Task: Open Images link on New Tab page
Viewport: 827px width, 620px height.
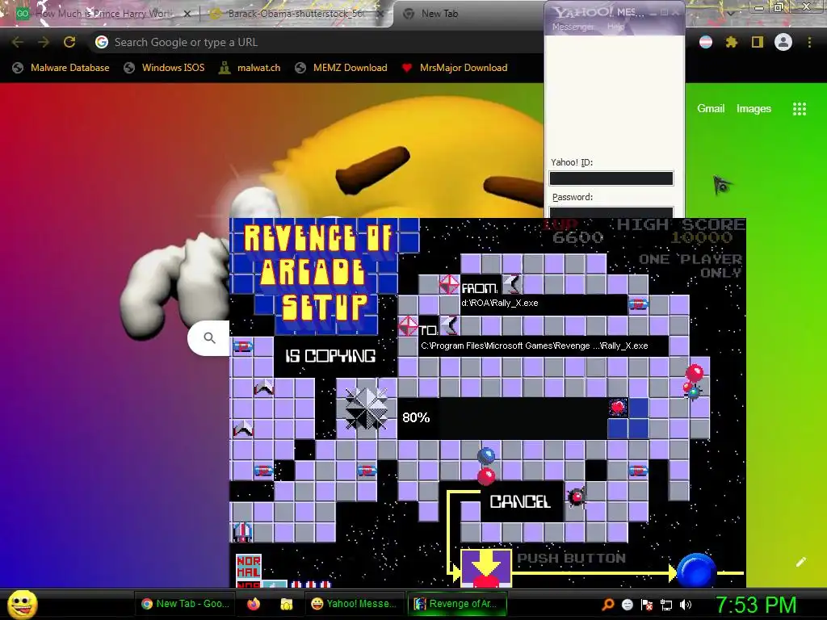Action: [754, 109]
